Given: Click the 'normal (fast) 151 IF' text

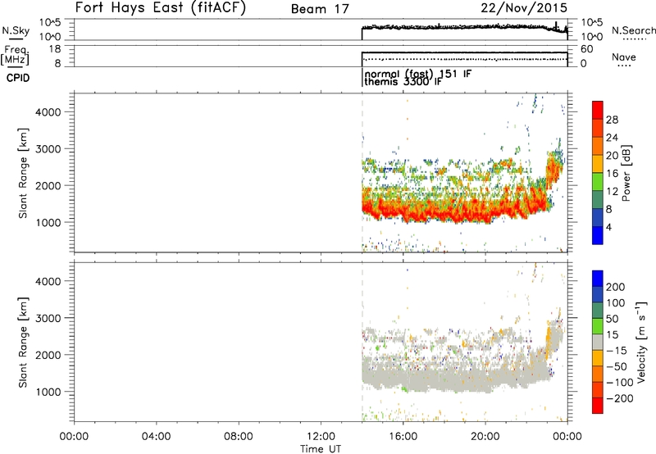Looking at the screenshot, I should [418, 74].
